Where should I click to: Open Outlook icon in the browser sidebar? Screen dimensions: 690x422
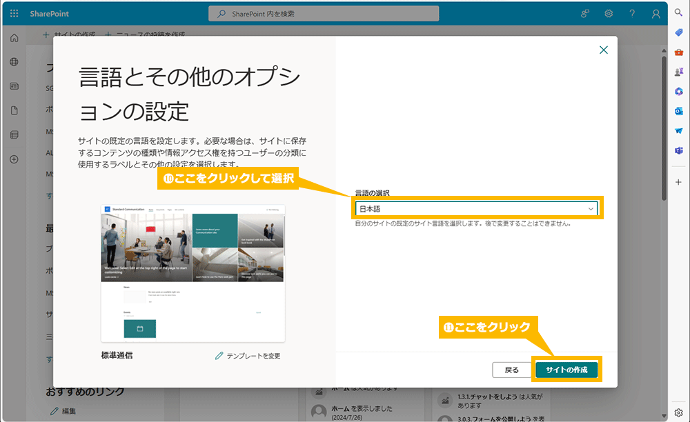(678, 111)
